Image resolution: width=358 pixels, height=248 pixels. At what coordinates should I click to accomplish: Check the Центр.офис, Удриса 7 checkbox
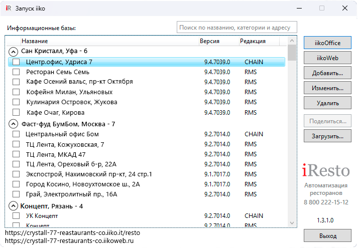pos(16,62)
